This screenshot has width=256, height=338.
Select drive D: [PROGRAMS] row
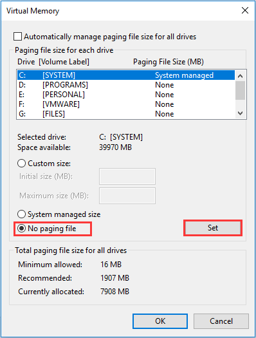click(x=126, y=85)
